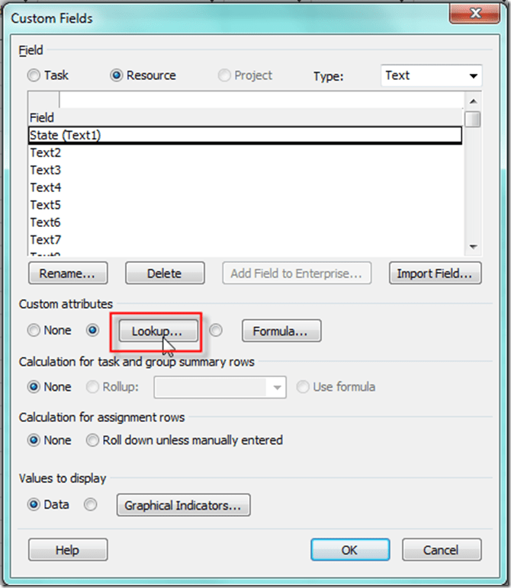Click the Rename... button

pyautogui.click(x=68, y=273)
